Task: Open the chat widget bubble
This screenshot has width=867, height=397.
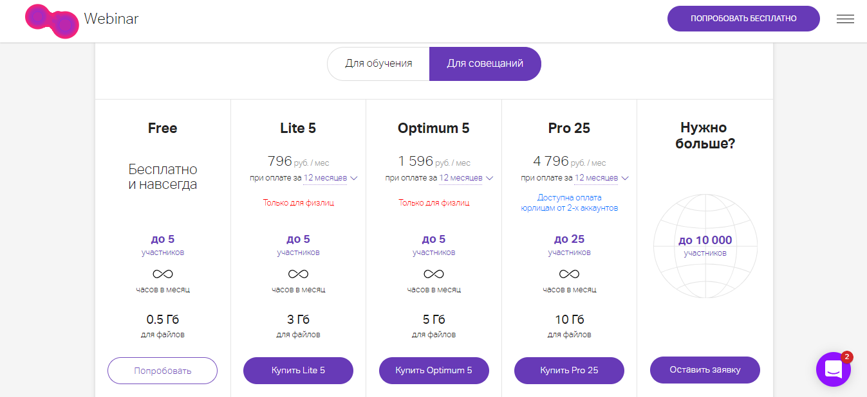Action: pos(833,369)
